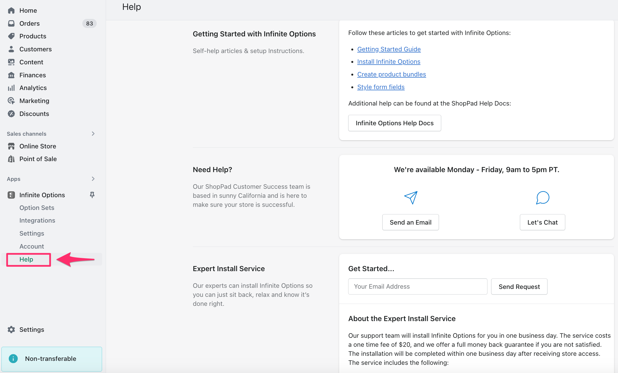Click the chat bubble icon
The image size is (618, 373).
click(x=542, y=198)
